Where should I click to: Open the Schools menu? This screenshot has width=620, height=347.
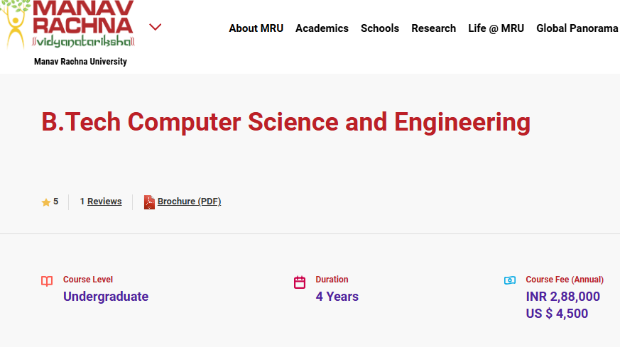379,28
